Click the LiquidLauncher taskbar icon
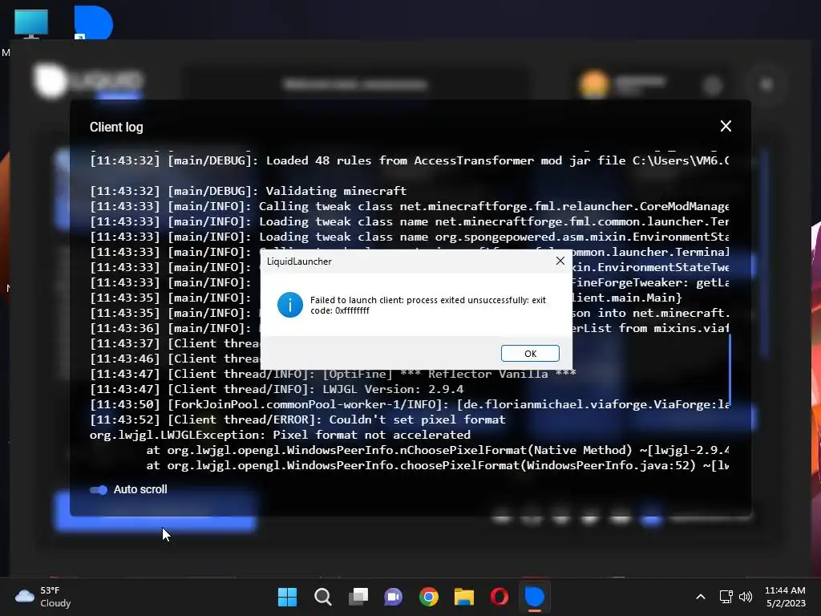 (x=535, y=597)
